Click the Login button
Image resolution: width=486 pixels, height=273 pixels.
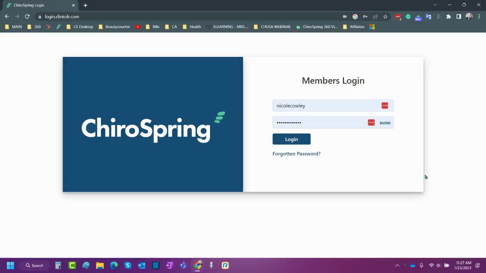(291, 139)
